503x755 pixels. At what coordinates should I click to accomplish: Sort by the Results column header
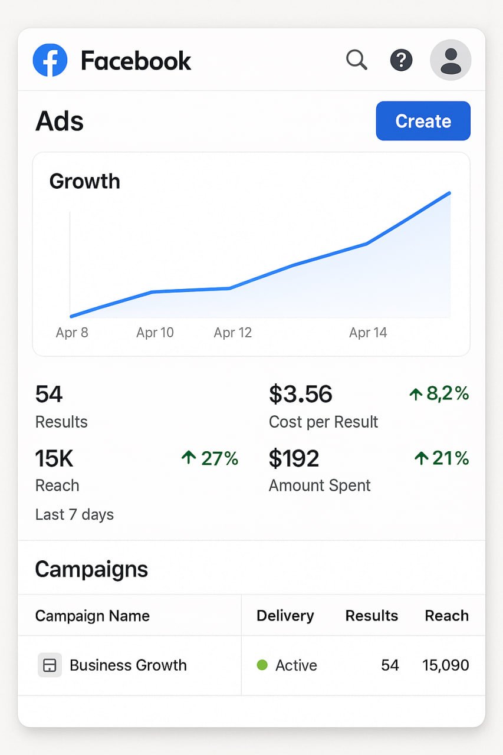coord(372,616)
